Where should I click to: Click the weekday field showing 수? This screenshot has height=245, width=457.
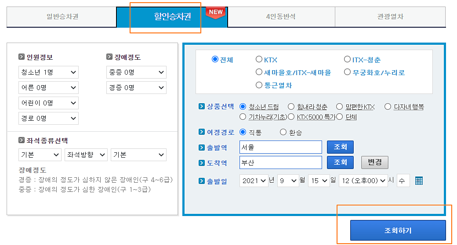coord(403,180)
